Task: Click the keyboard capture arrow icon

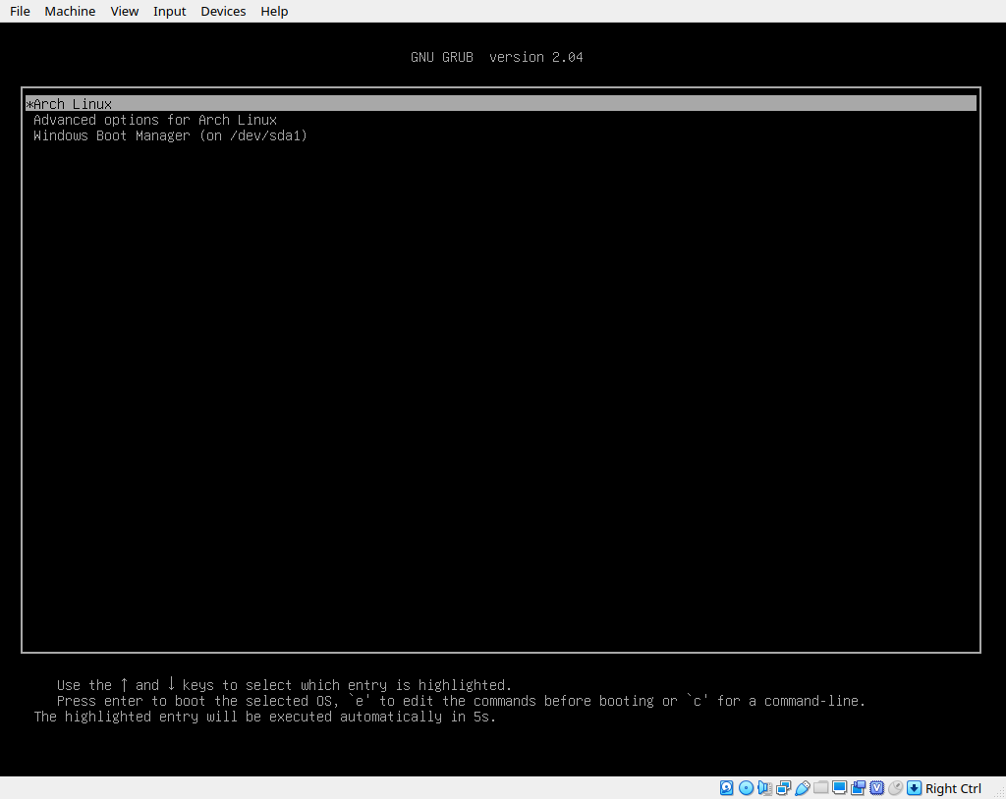Action: [x=914, y=788]
